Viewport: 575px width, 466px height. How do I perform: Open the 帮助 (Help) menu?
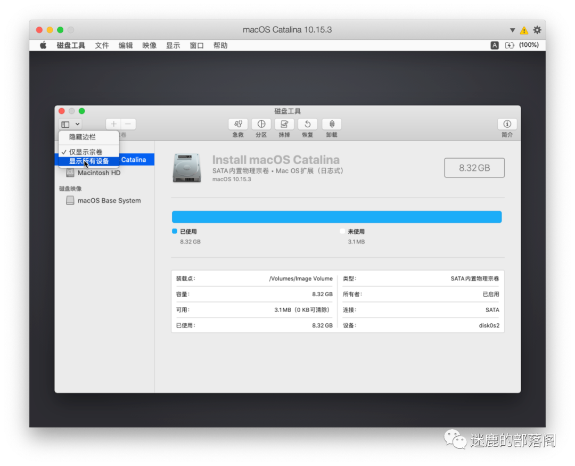[220, 45]
